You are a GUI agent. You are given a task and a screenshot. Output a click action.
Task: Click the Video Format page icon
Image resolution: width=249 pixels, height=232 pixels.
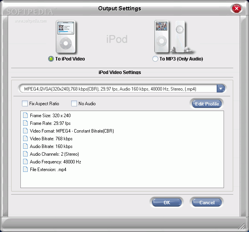(25, 131)
